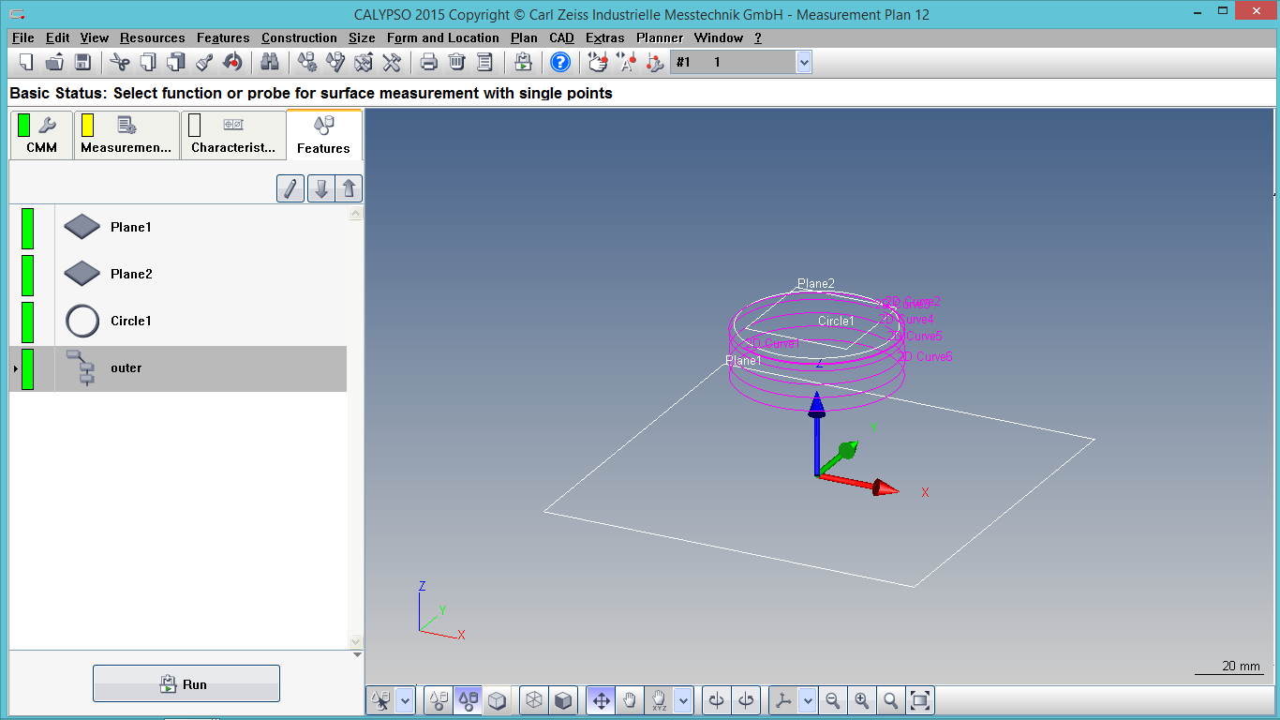Click the green status indicator beside Circle1
Image resolution: width=1280 pixels, height=720 pixels.
click(x=27, y=322)
